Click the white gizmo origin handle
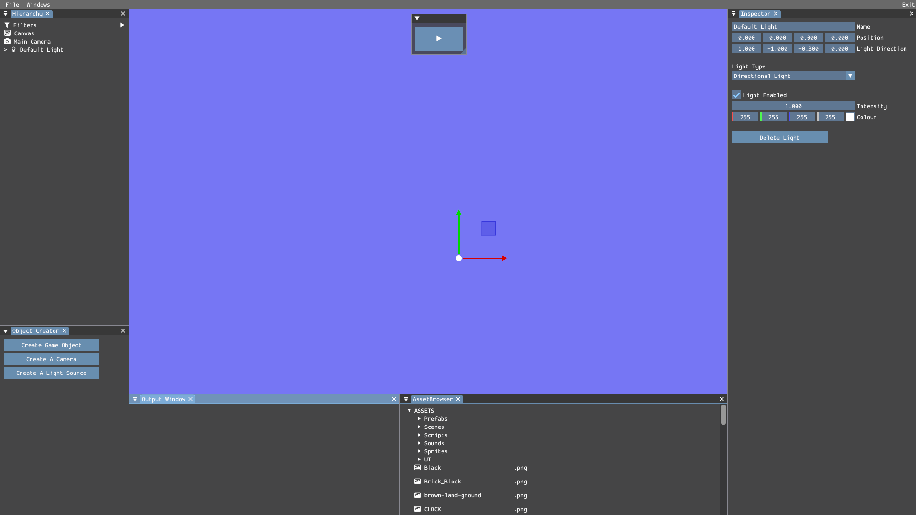916x515 pixels. (x=459, y=258)
